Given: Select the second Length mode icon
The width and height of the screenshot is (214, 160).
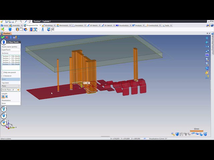Looking at the screenshot, I should 6,97.
